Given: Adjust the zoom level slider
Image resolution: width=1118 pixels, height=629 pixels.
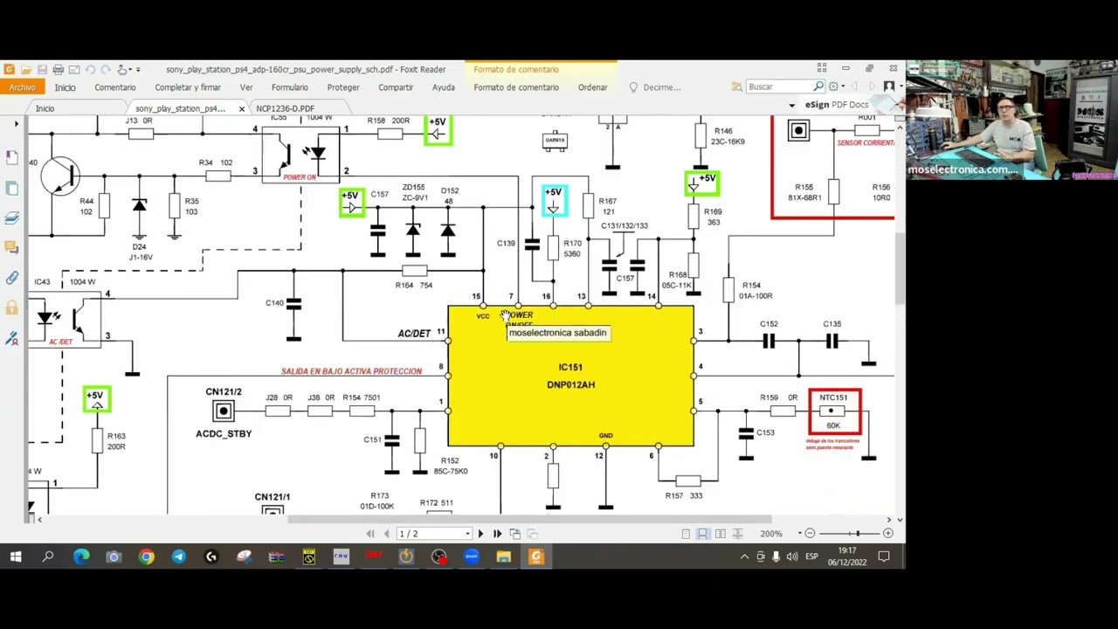Looking at the screenshot, I should coord(857,533).
